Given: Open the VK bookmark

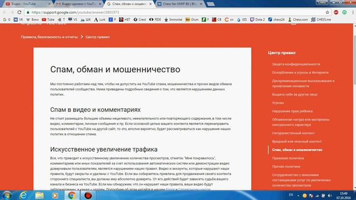Looking at the screenshot, I should click(x=18, y=19).
